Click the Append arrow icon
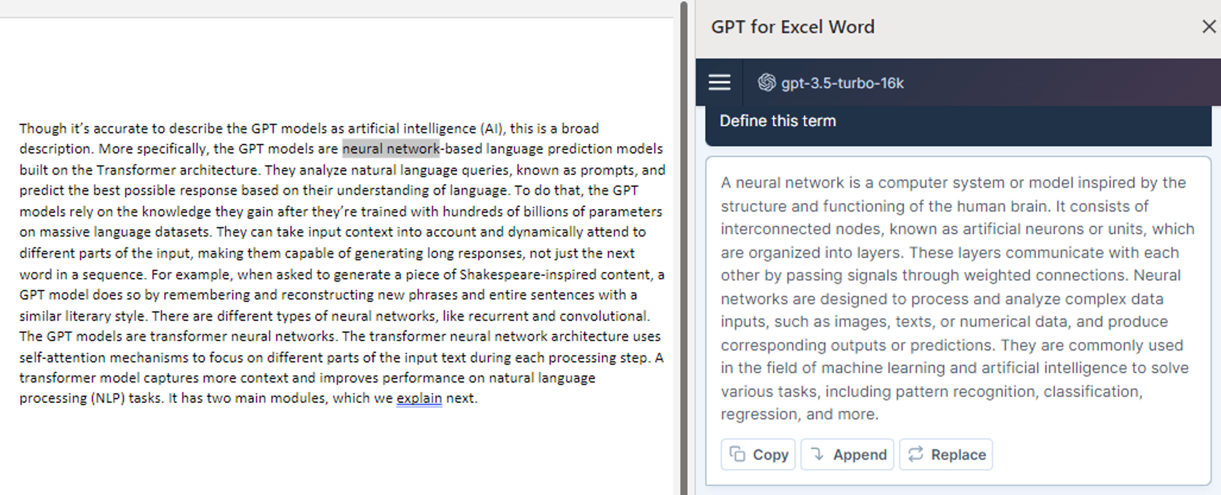The height and width of the screenshot is (495, 1221). 817,454
